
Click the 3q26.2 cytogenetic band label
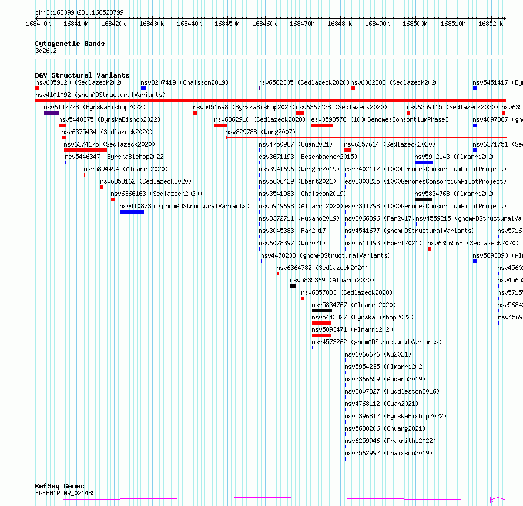click(x=46, y=51)
